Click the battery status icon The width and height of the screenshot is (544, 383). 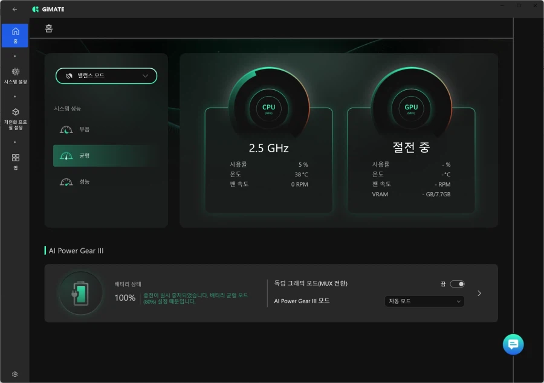tap(80, 293)
